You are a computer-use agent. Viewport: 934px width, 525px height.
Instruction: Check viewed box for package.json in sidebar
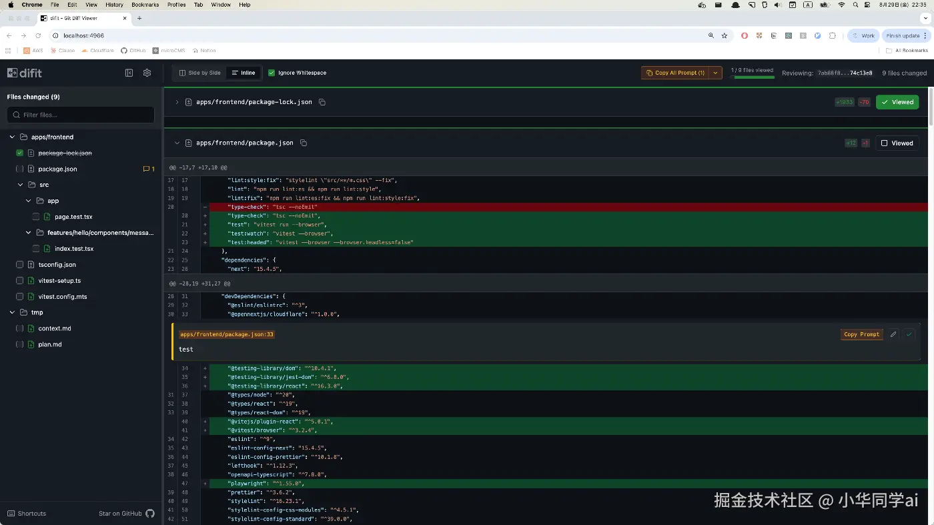(20, 169)
